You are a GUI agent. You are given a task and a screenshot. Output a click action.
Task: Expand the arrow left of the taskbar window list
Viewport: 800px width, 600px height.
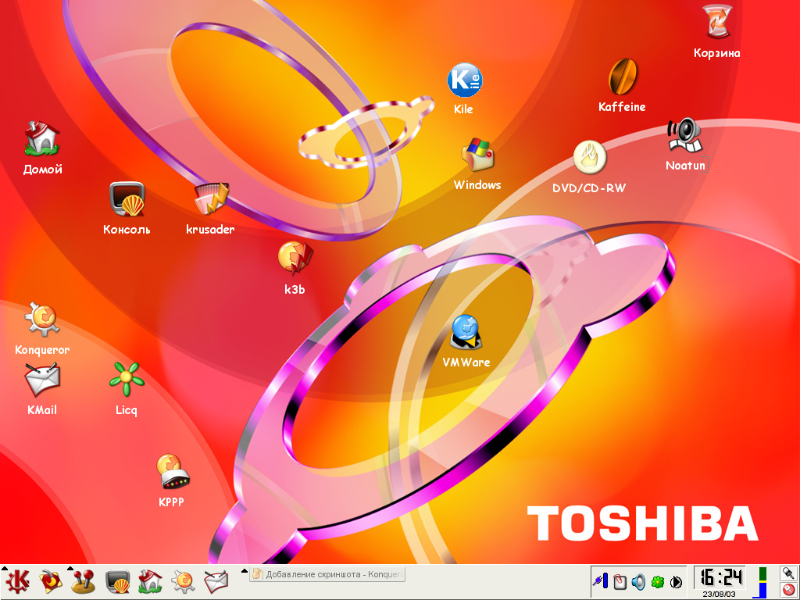click(243, 569)
